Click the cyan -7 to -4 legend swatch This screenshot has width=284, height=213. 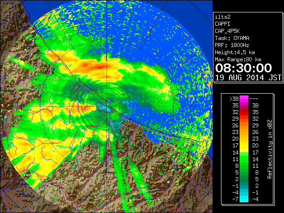point(244,199)
